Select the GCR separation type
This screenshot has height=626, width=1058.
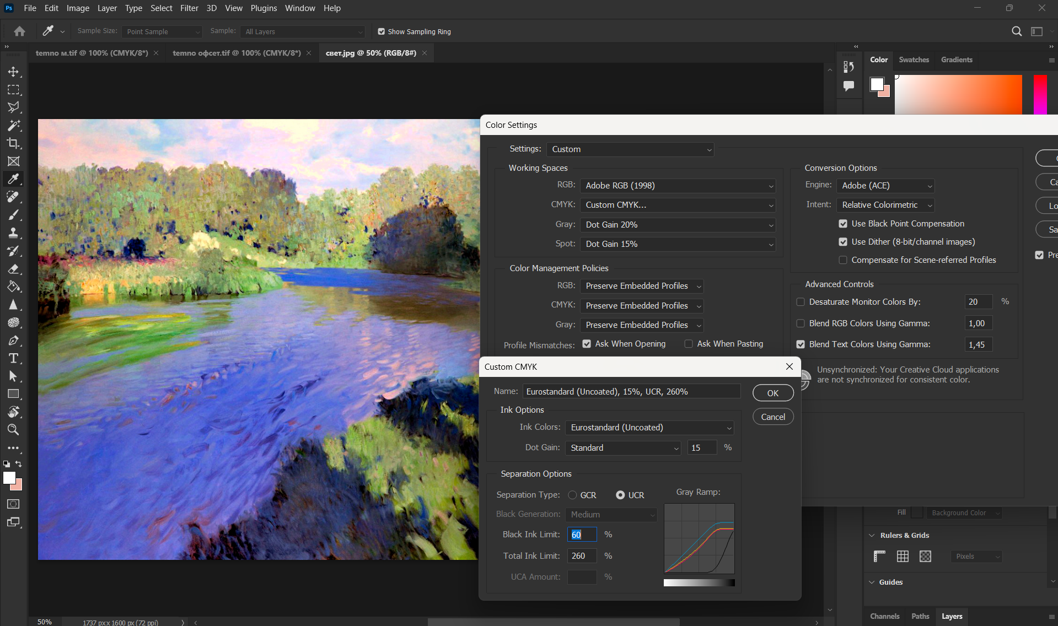pos(572,495)
